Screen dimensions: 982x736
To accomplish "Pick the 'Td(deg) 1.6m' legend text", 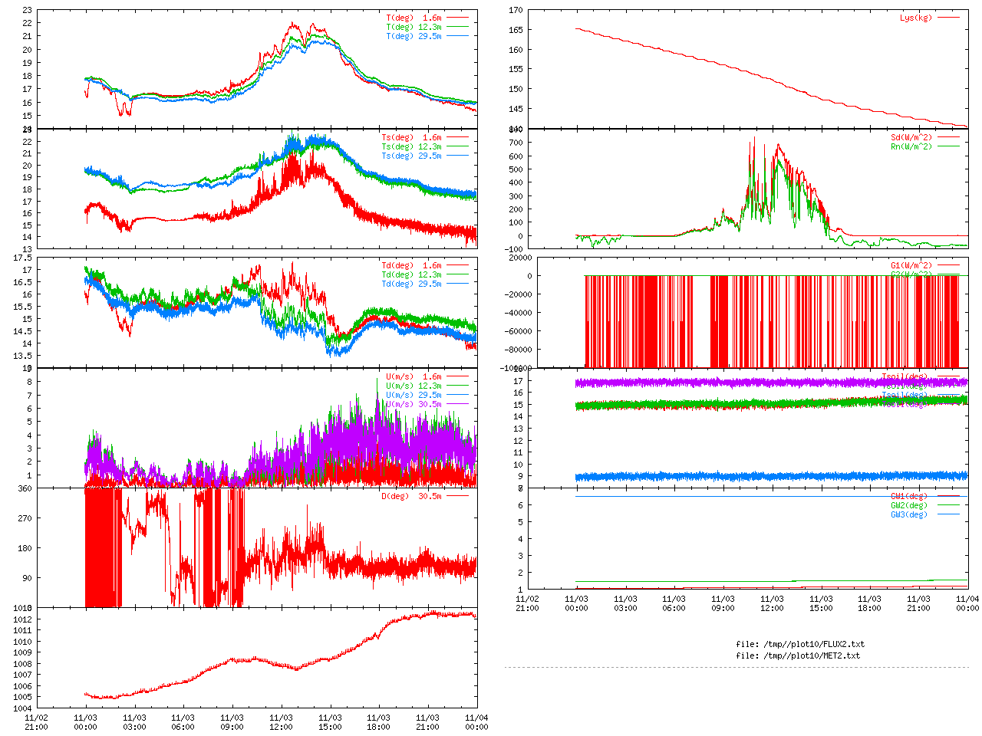I will [412, 266].
